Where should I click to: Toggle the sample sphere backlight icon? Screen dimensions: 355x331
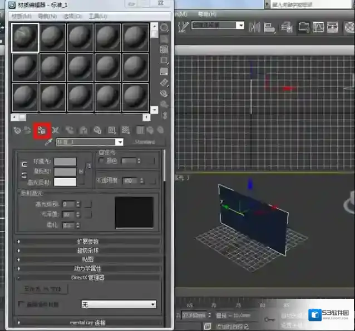[165, 38]
